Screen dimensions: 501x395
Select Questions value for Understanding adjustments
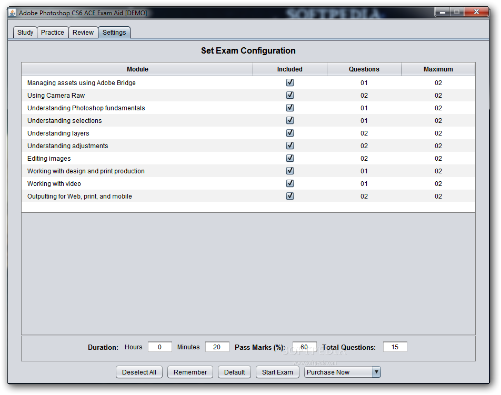tap(364, 145)
